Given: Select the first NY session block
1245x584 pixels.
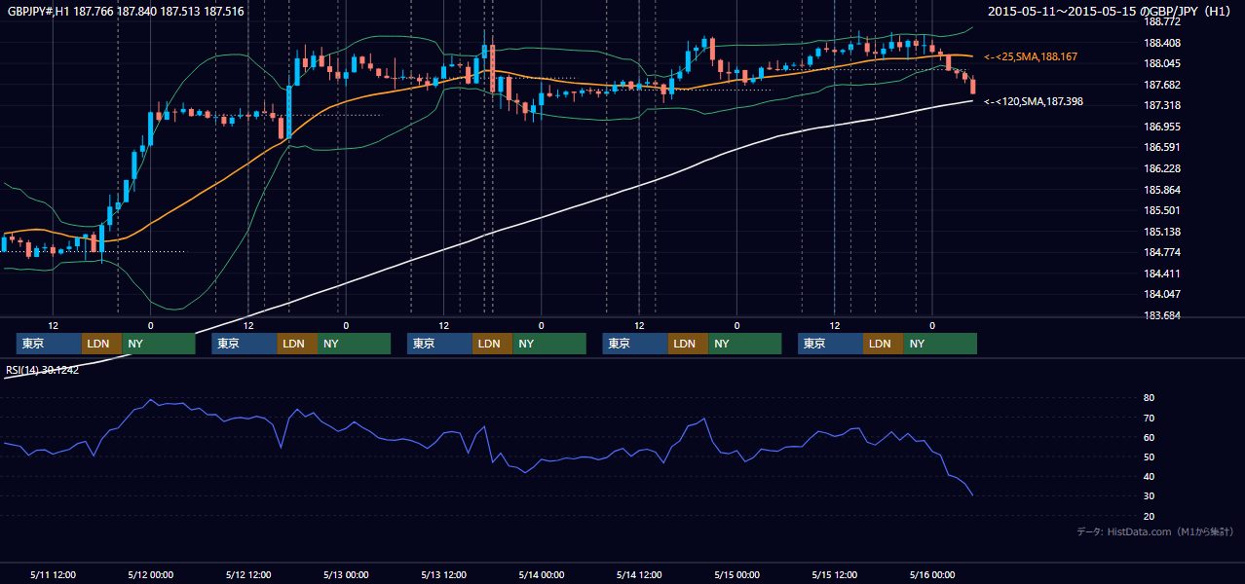Looking at the screenshot, I should click(x=159, y=344).
